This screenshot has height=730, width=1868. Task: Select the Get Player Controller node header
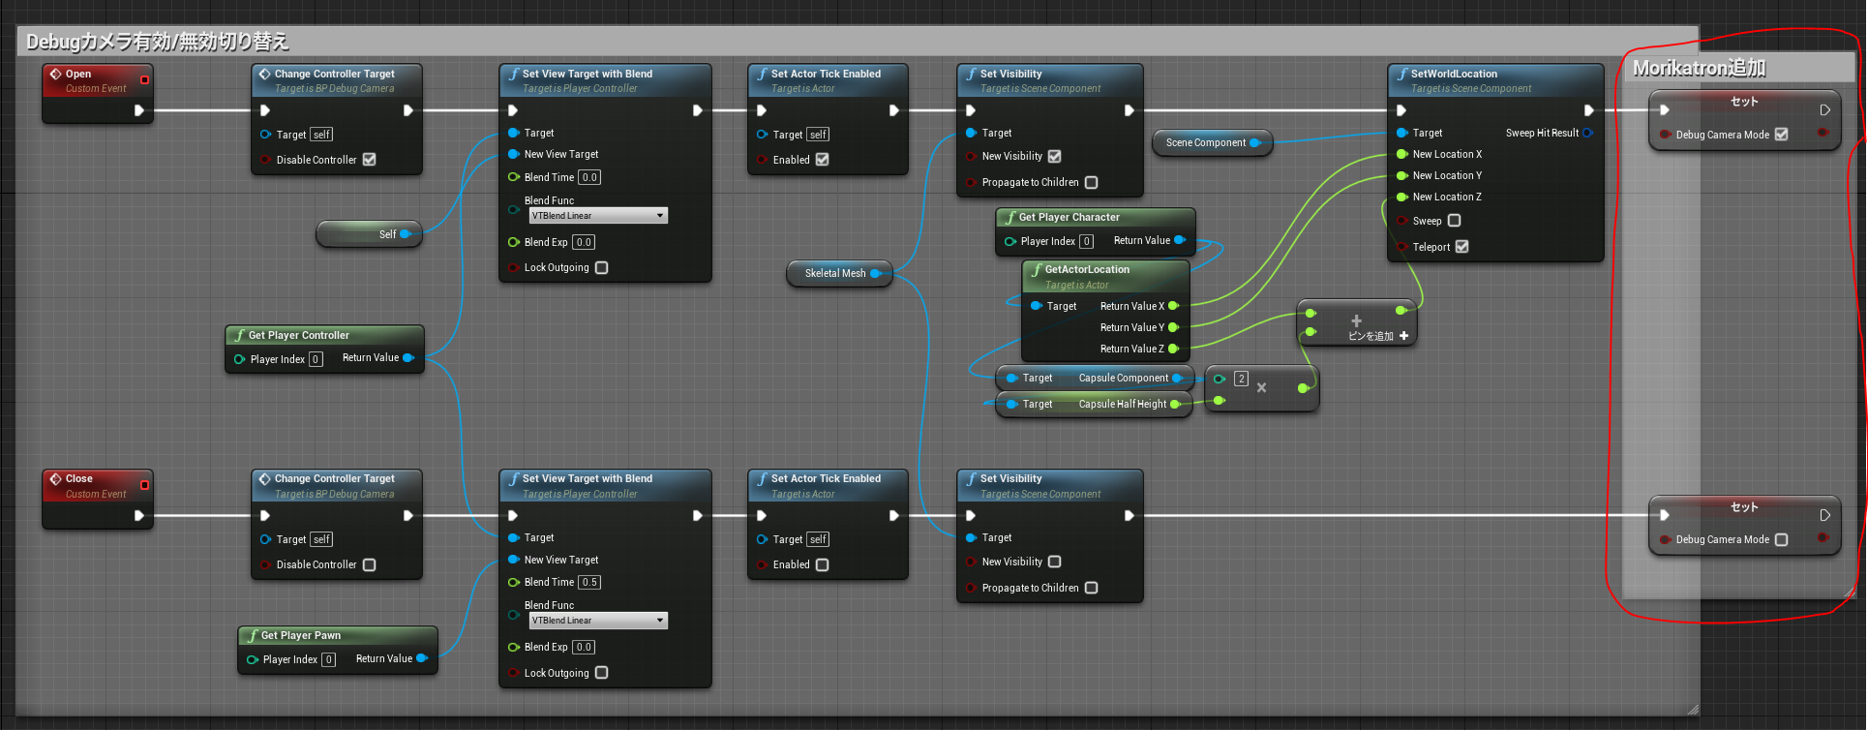pyautogui.click(x=324, y=335)
